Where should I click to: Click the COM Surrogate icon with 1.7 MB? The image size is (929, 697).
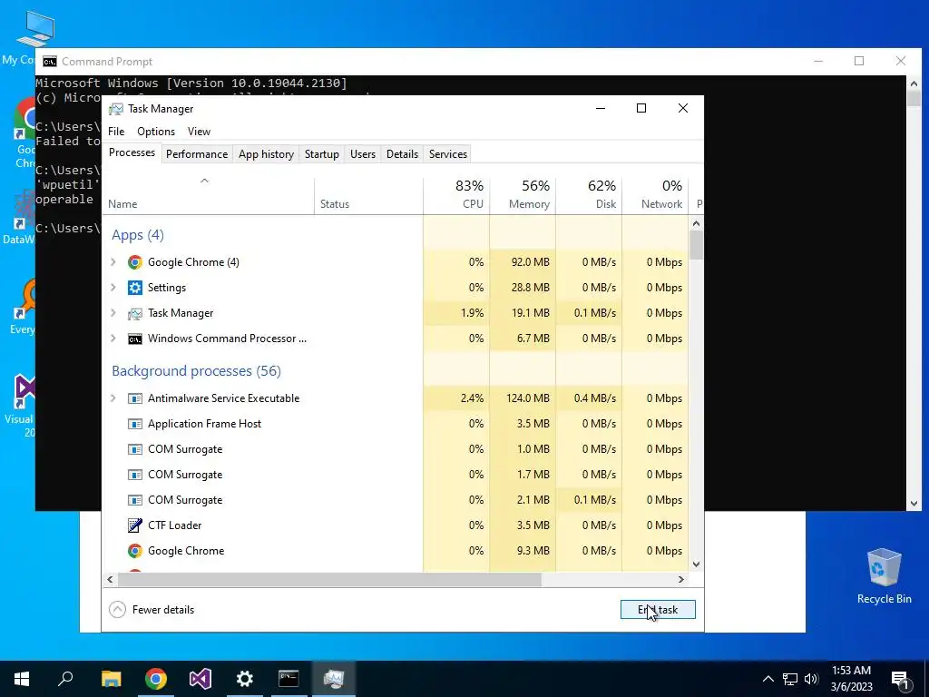[x=135, y=475]
